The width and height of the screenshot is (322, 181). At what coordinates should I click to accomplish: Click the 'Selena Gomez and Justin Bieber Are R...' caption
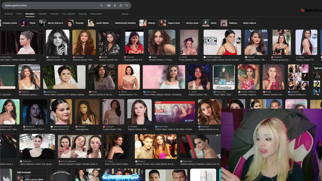coord(155,164)
